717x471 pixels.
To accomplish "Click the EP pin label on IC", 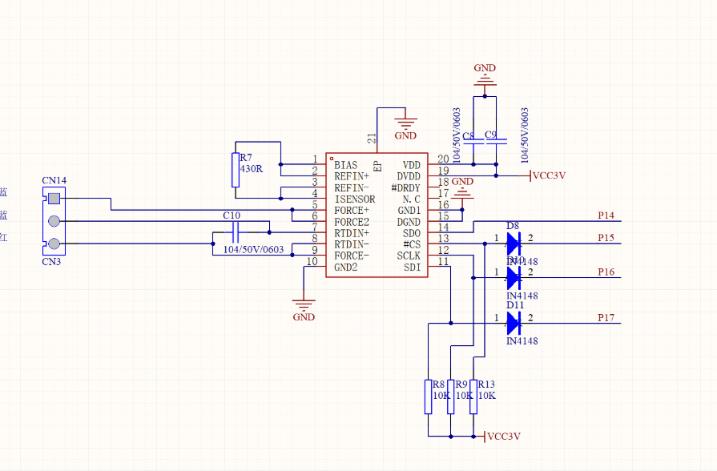I will [377, 166].
